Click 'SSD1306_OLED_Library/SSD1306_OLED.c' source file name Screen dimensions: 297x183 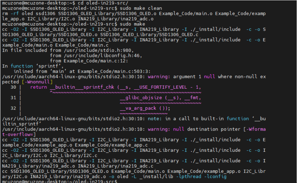149,35
